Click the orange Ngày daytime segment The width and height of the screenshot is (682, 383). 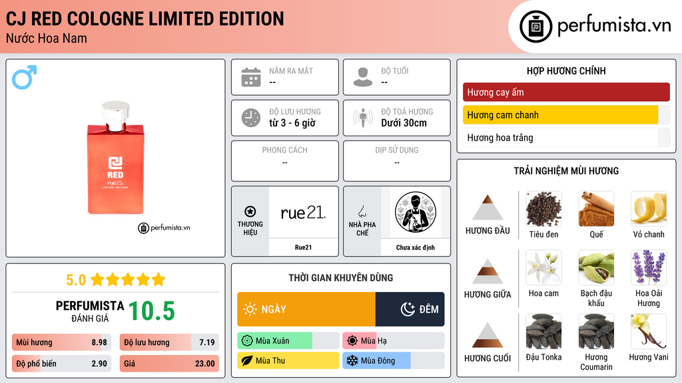pyautogui.click(x=306, y=309)
